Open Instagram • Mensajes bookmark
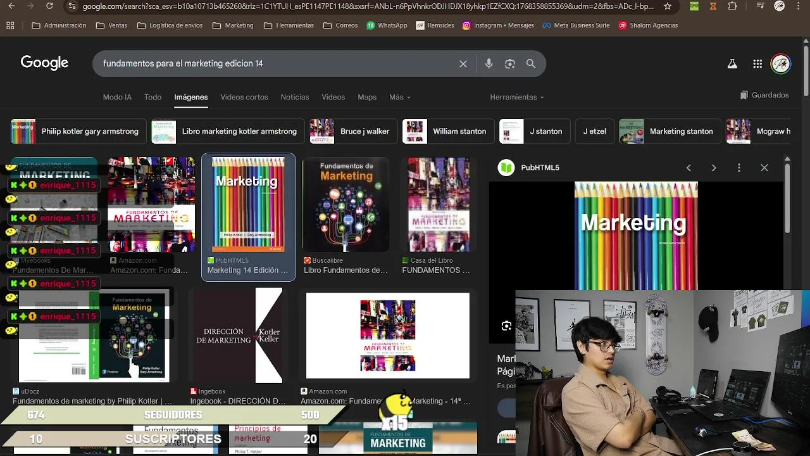Screen dimensions: 810x456 pos(498,25)
